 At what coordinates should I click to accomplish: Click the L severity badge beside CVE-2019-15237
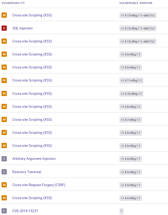4,211
